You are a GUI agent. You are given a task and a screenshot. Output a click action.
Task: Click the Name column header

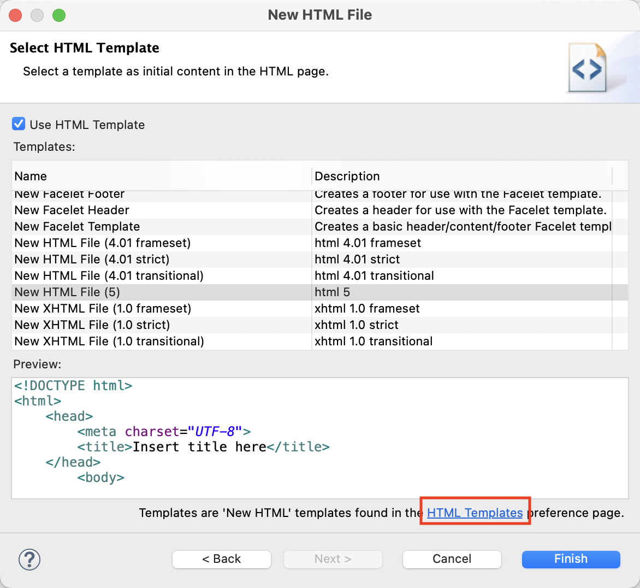pyautogui.click(x=31, y=176)
